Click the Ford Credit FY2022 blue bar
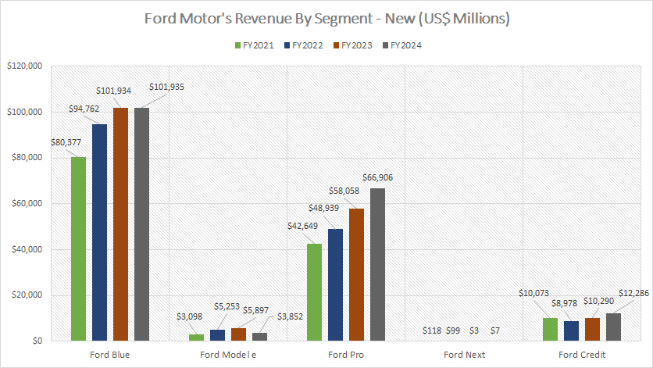 click(572, 331)
